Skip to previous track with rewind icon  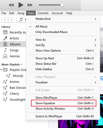pos(11,5)
